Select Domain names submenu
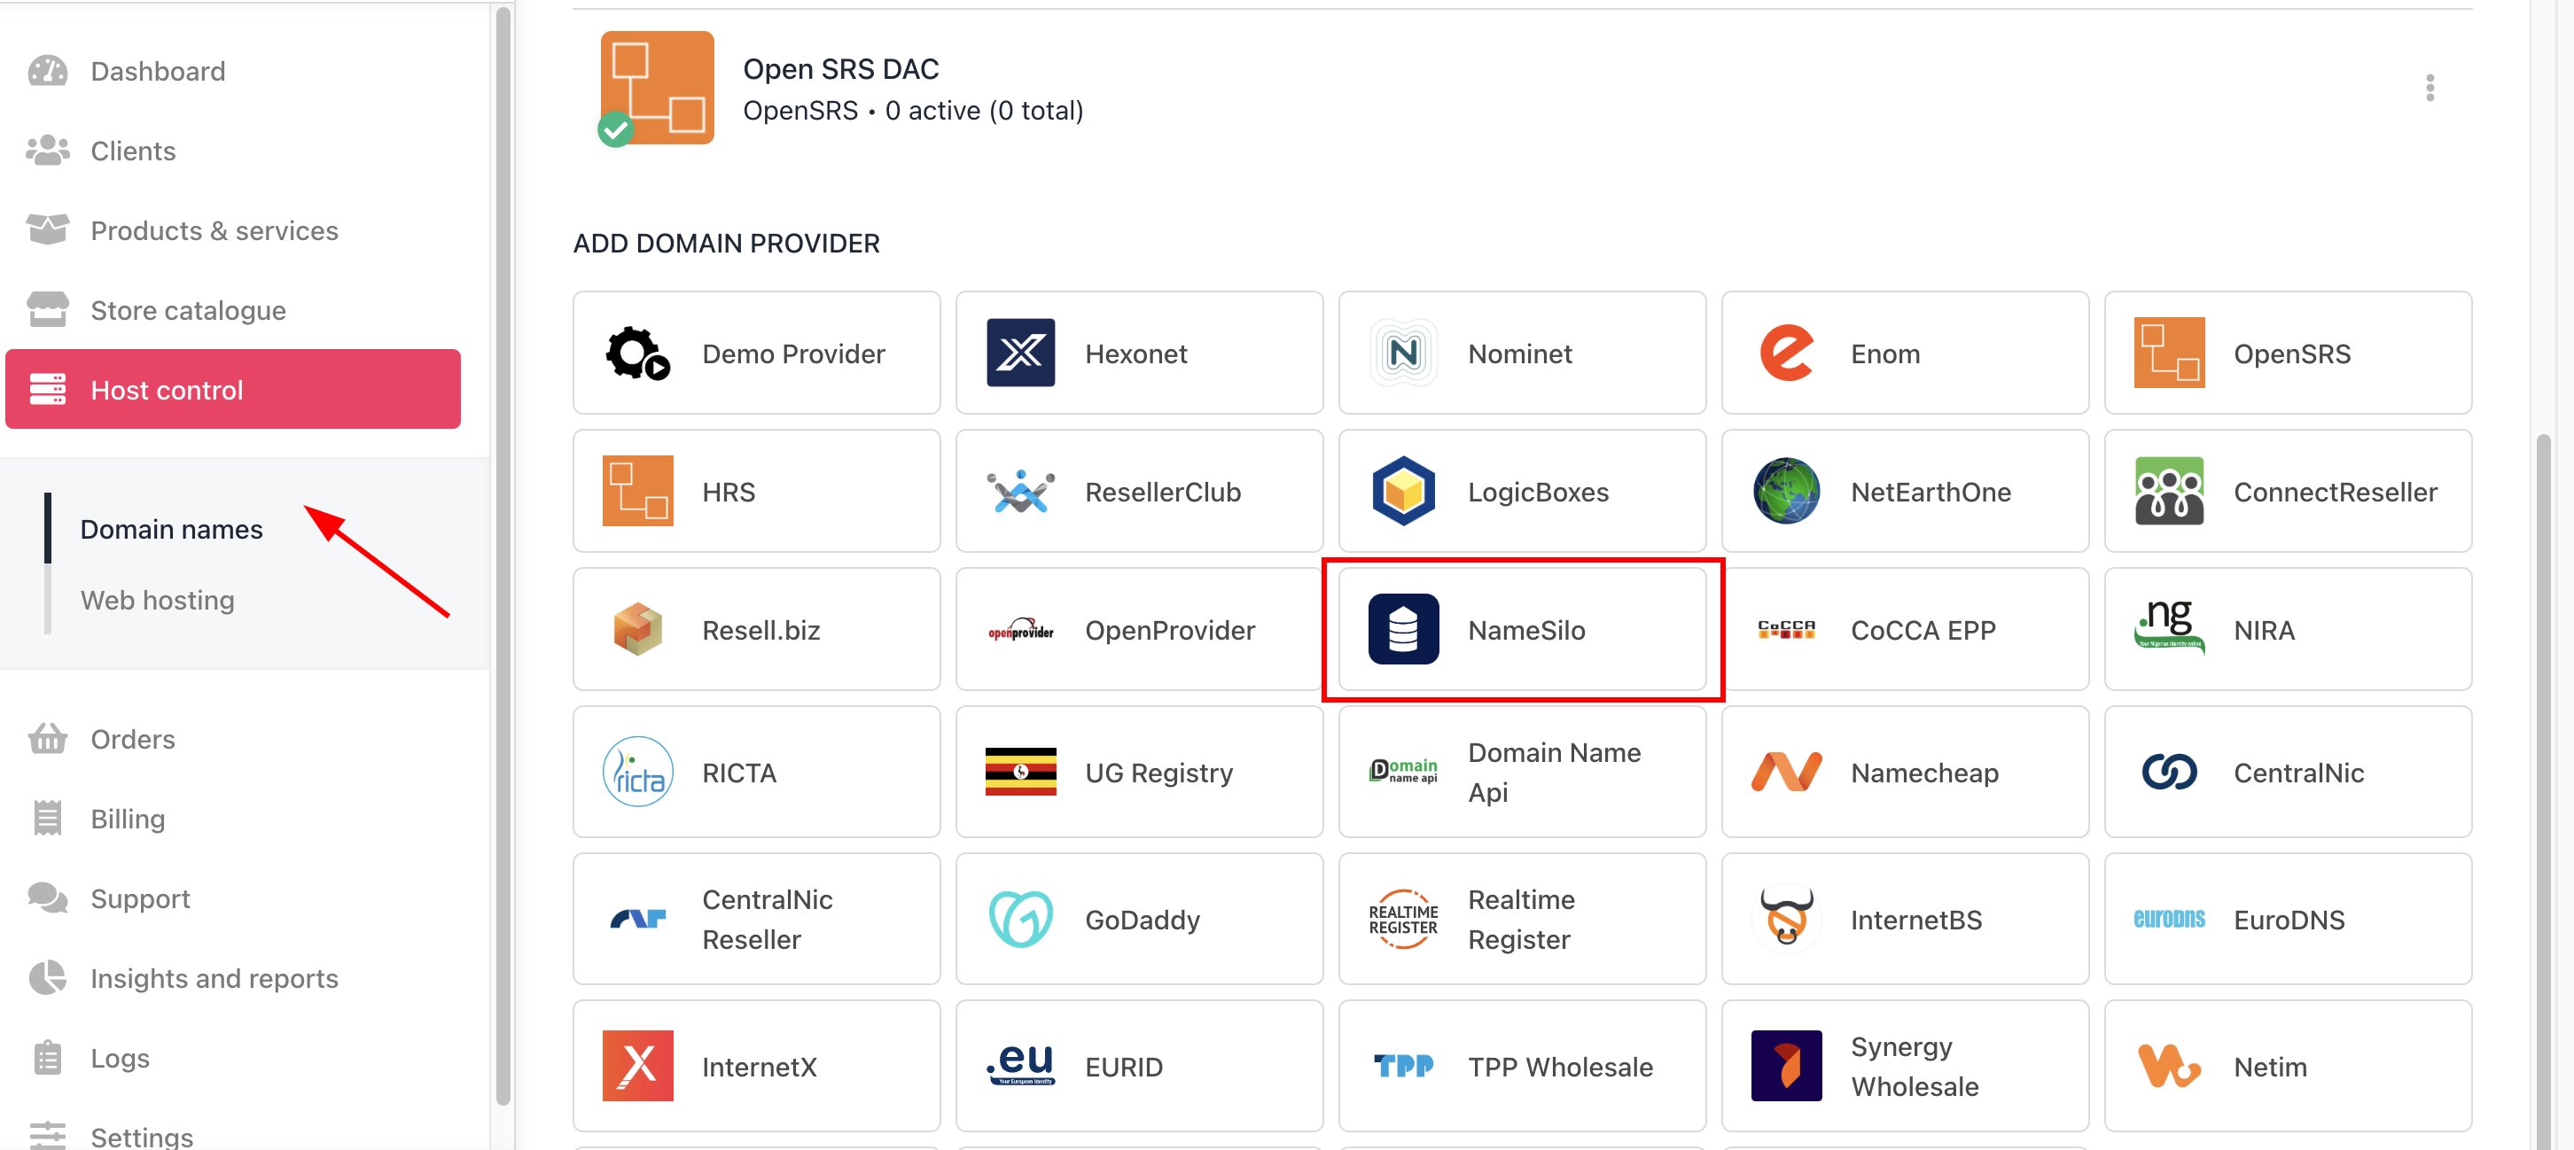The height and width of the screenshot is (1150, 2574). click(171, 530)
